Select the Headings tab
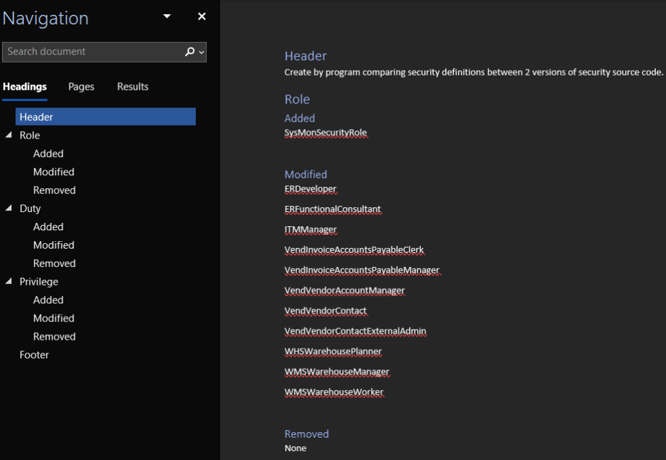 pyautogui.click(x=24, y=86)
